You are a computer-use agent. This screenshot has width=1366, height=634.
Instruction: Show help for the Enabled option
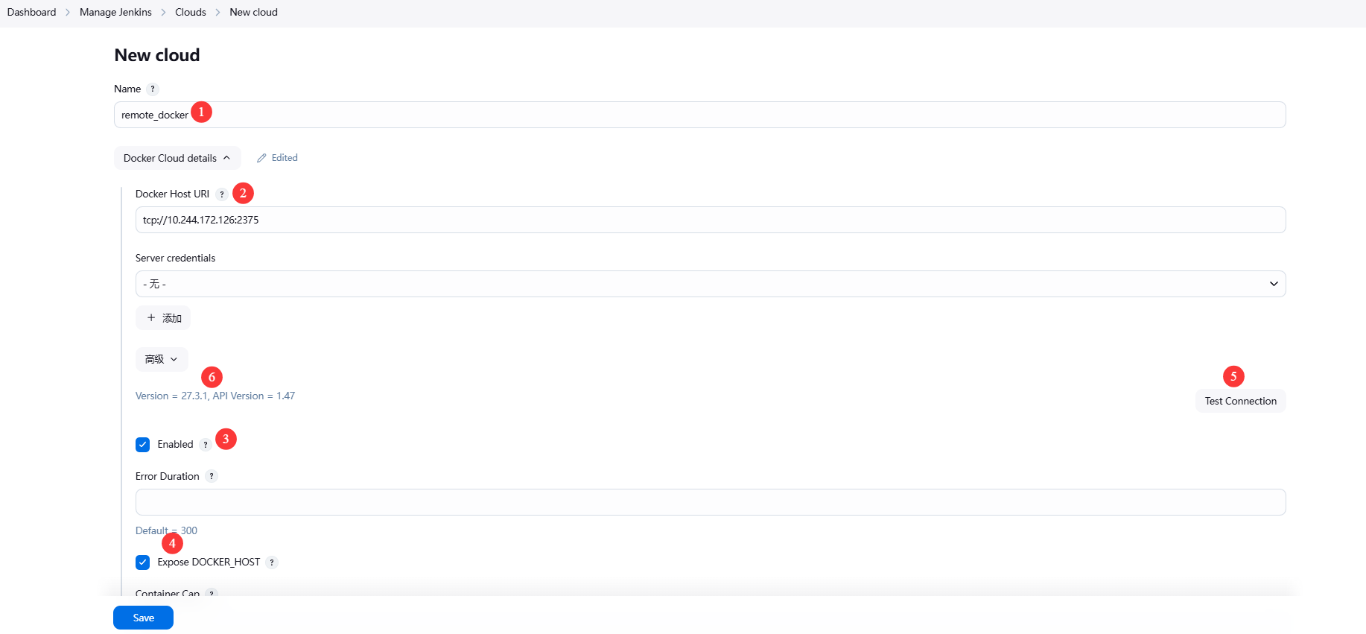tap(206, 445)
